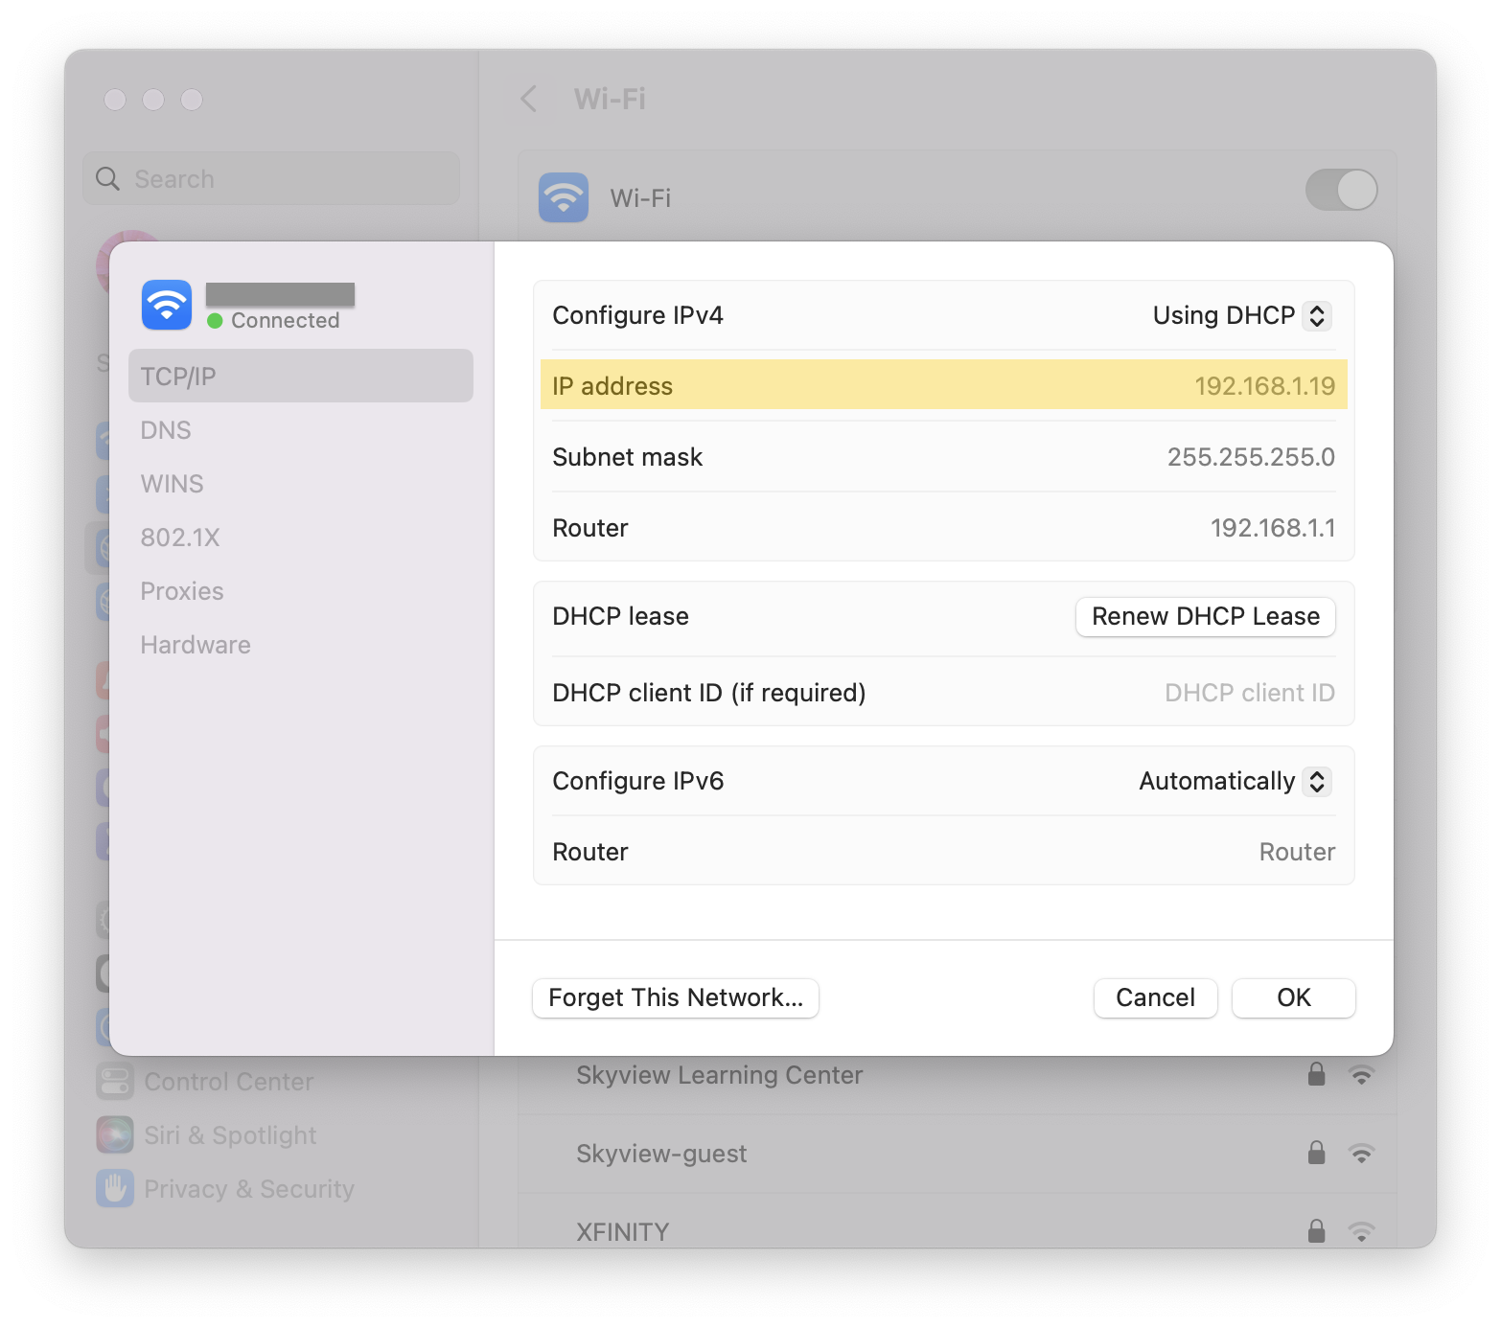
Task: Click the Control Center icon
Action: [115, 1081]
